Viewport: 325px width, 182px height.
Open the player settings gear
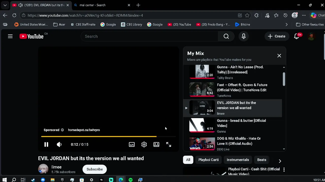click(144, 144)
